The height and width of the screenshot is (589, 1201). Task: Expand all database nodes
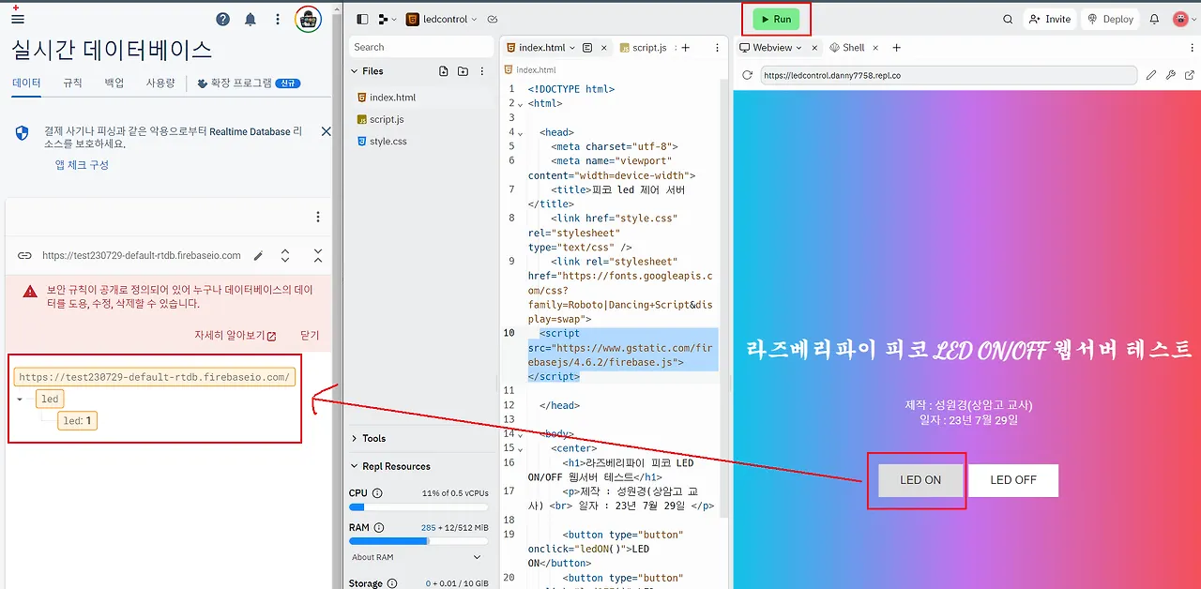[285, 255]
